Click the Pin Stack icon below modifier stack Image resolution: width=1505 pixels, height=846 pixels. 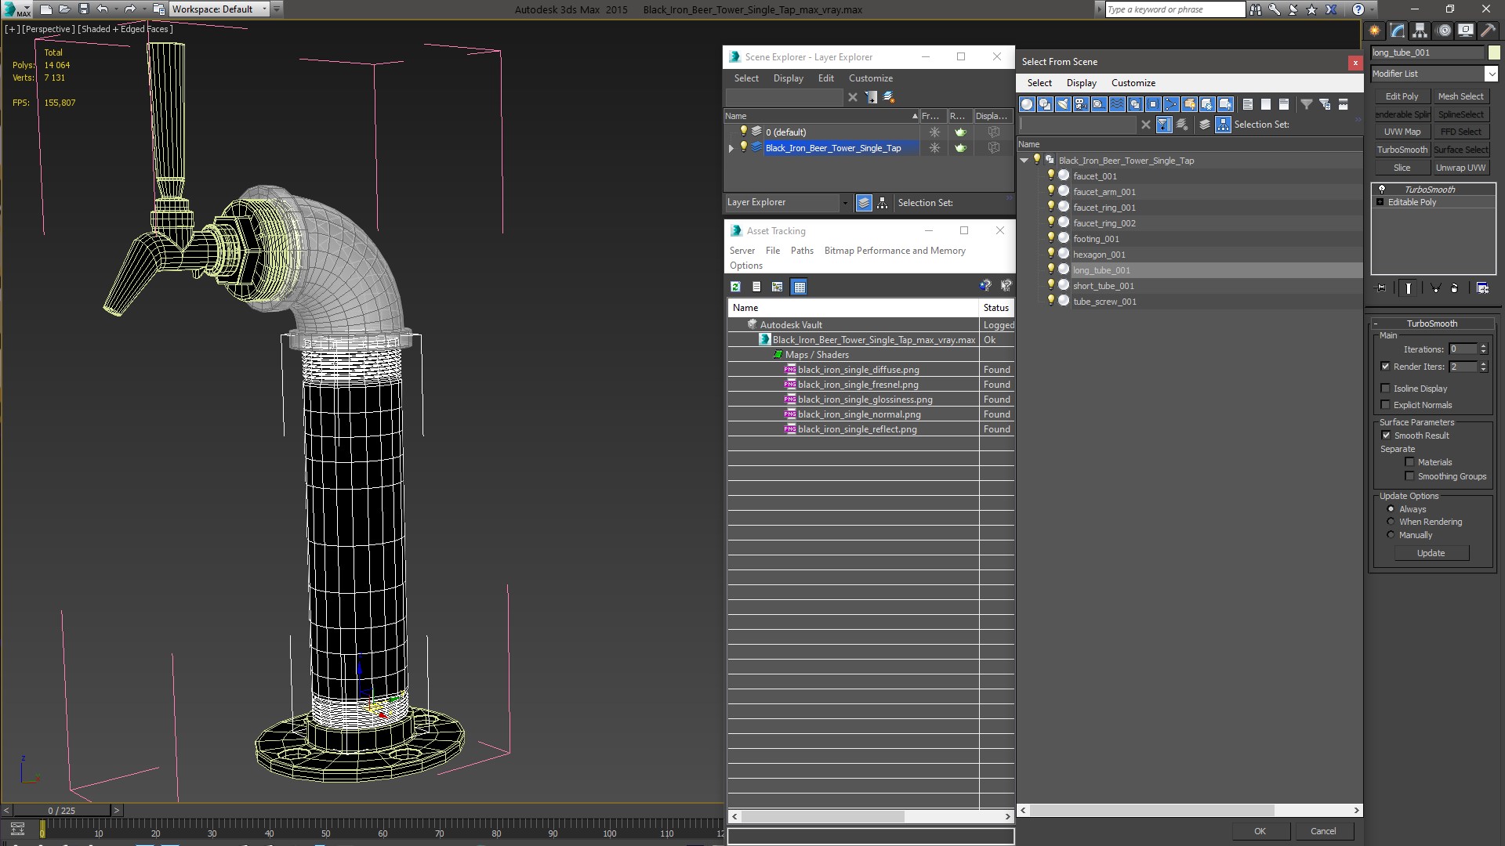click(1381, 288)
